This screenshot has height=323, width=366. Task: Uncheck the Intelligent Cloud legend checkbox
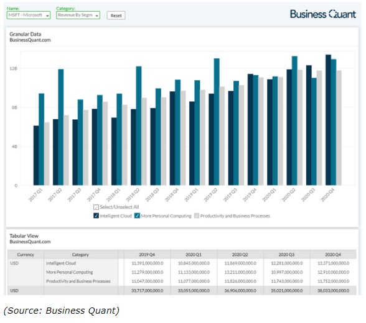[96, 216]
